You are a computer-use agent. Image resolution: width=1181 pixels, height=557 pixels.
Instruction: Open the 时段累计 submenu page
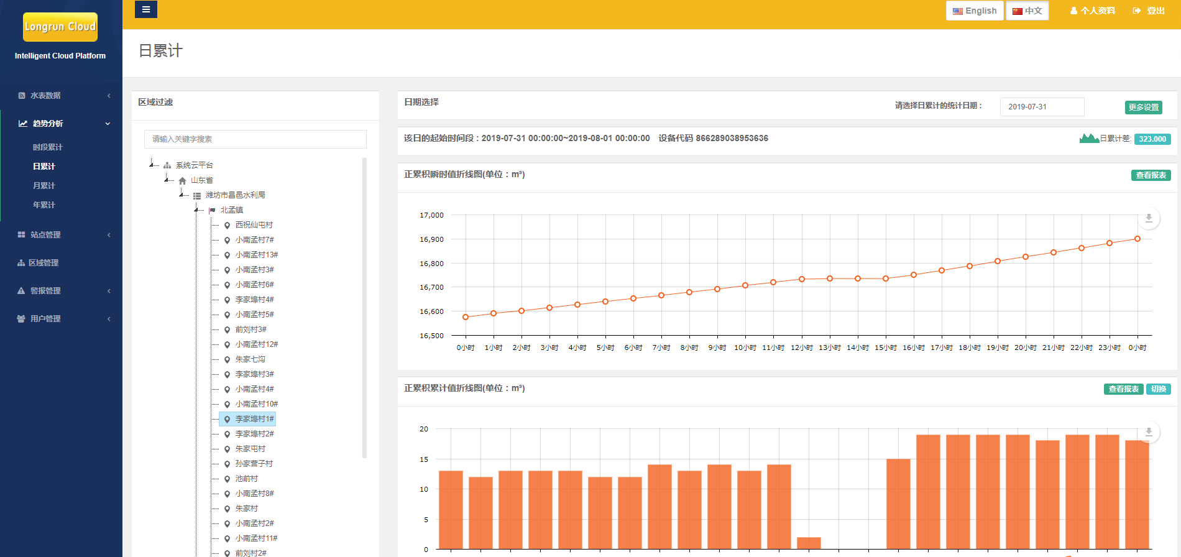(48, 147)
